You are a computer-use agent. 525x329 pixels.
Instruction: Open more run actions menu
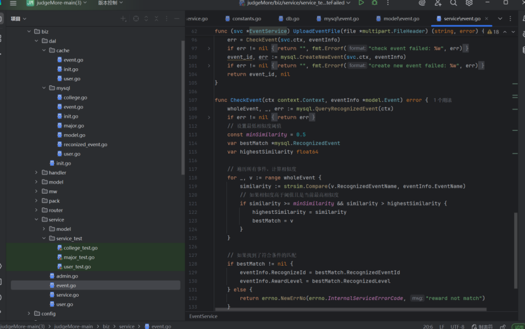click(387, 3)
